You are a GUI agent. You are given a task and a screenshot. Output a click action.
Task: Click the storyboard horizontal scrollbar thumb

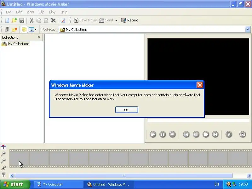pos(123,175)
